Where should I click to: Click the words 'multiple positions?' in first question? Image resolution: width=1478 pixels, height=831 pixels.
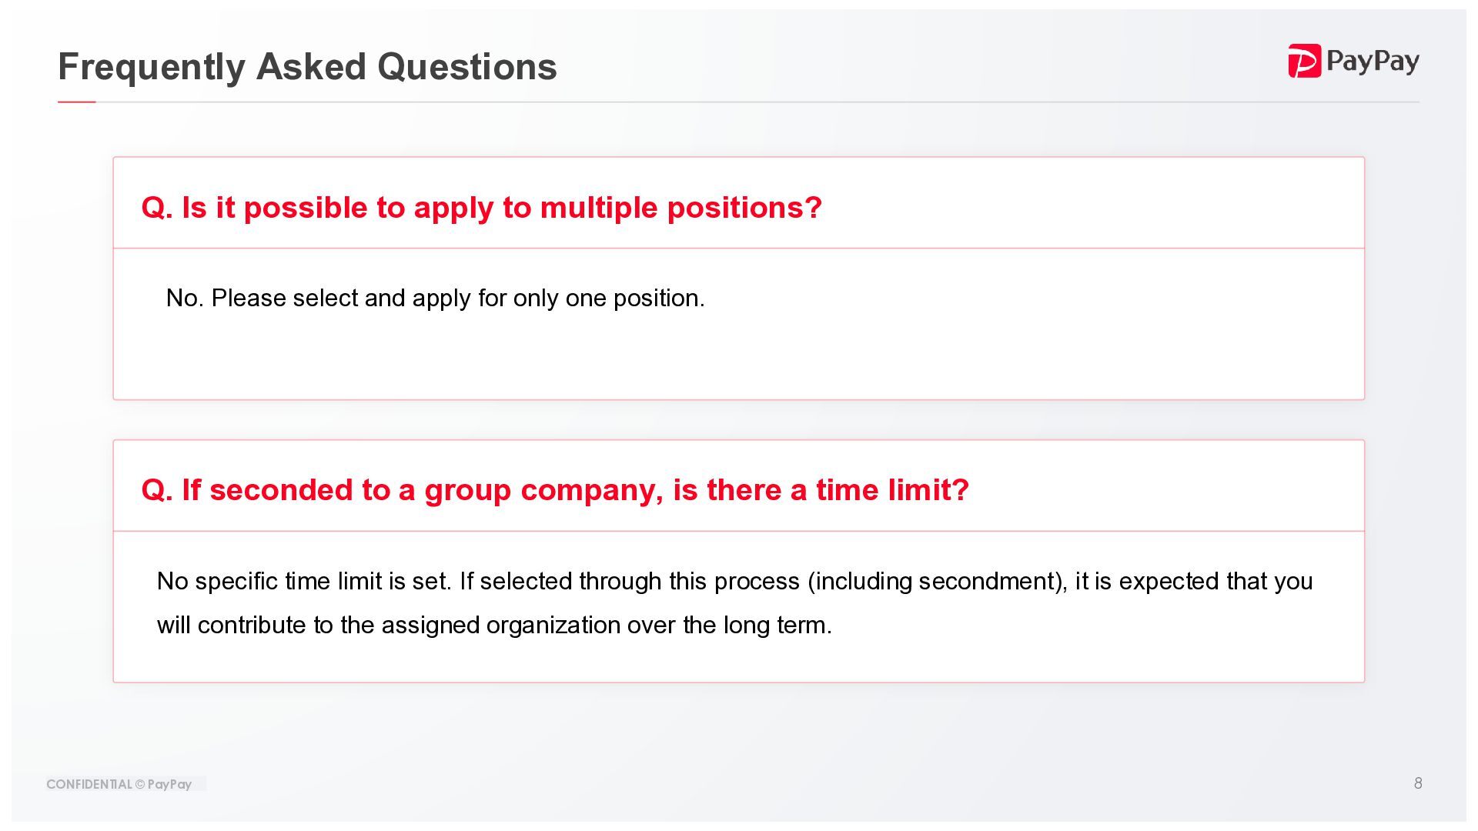(681, 208)
